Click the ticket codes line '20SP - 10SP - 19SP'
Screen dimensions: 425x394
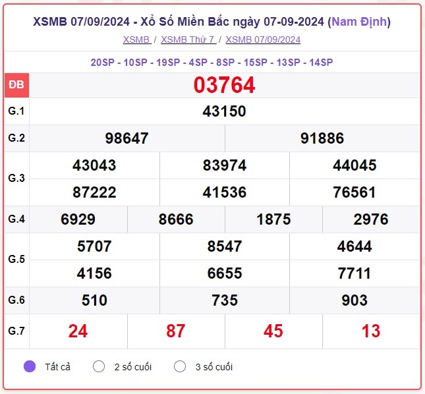[212, 63]
